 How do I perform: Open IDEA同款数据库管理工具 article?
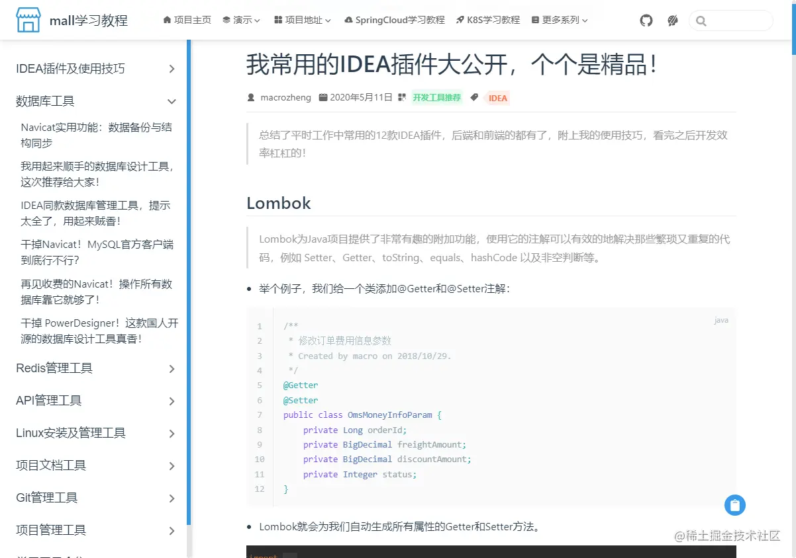[x=96, y=213]
